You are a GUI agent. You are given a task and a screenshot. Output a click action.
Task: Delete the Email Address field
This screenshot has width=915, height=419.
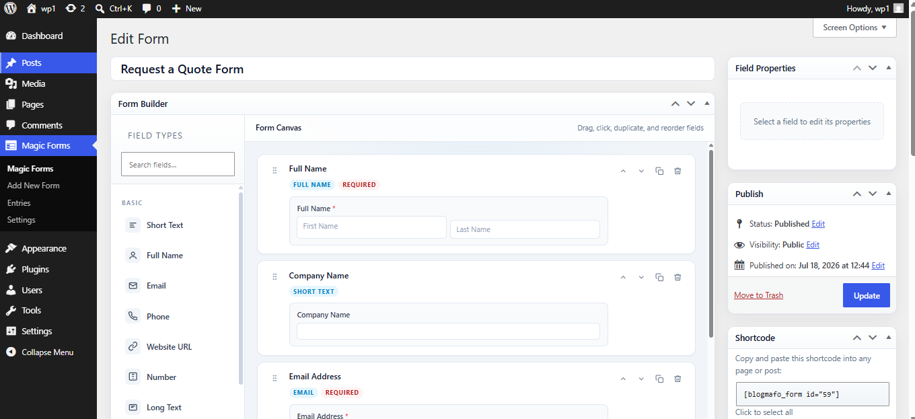(678, 379)
